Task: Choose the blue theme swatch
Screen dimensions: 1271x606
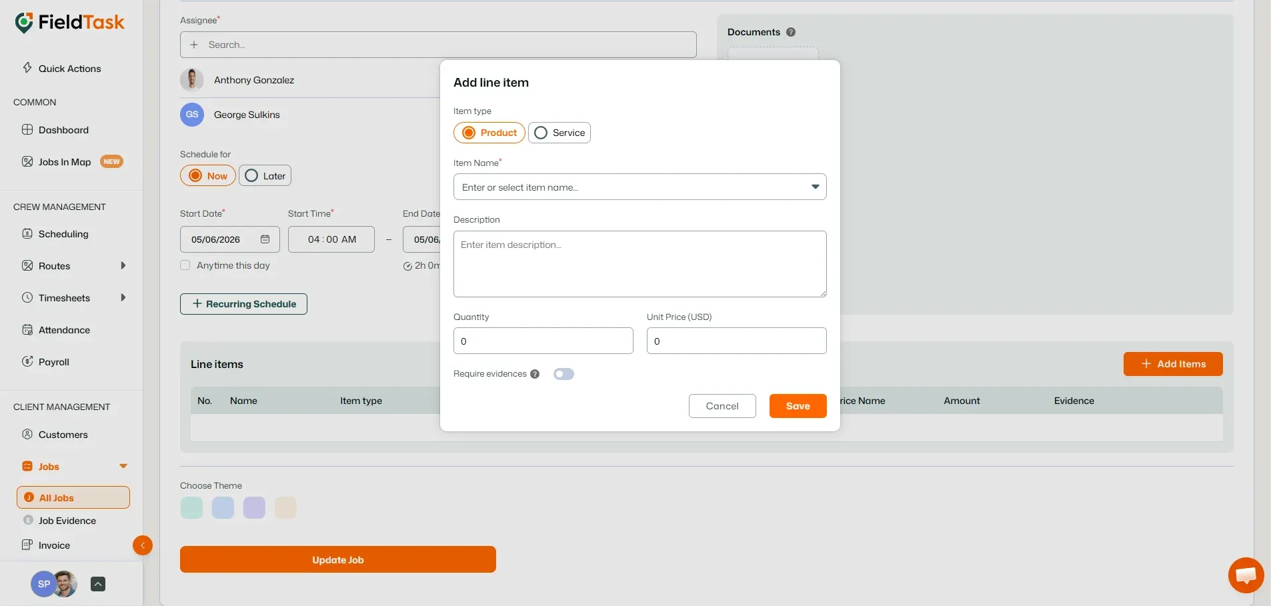Action: 223,508
